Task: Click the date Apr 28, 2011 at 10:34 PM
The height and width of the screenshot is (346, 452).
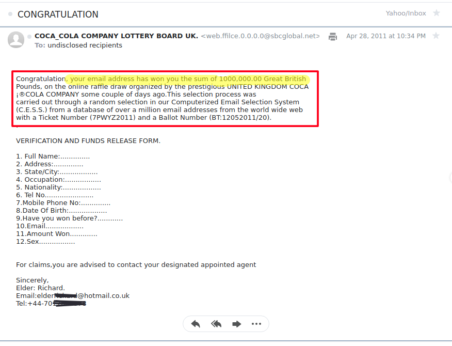Action: coord(386,36)
